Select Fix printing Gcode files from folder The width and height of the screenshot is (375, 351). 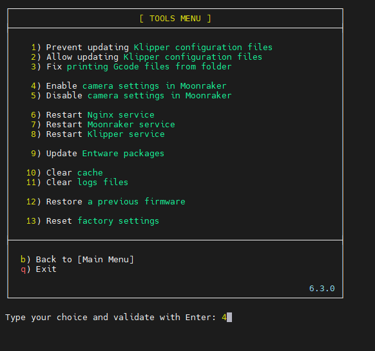point(131,67)
